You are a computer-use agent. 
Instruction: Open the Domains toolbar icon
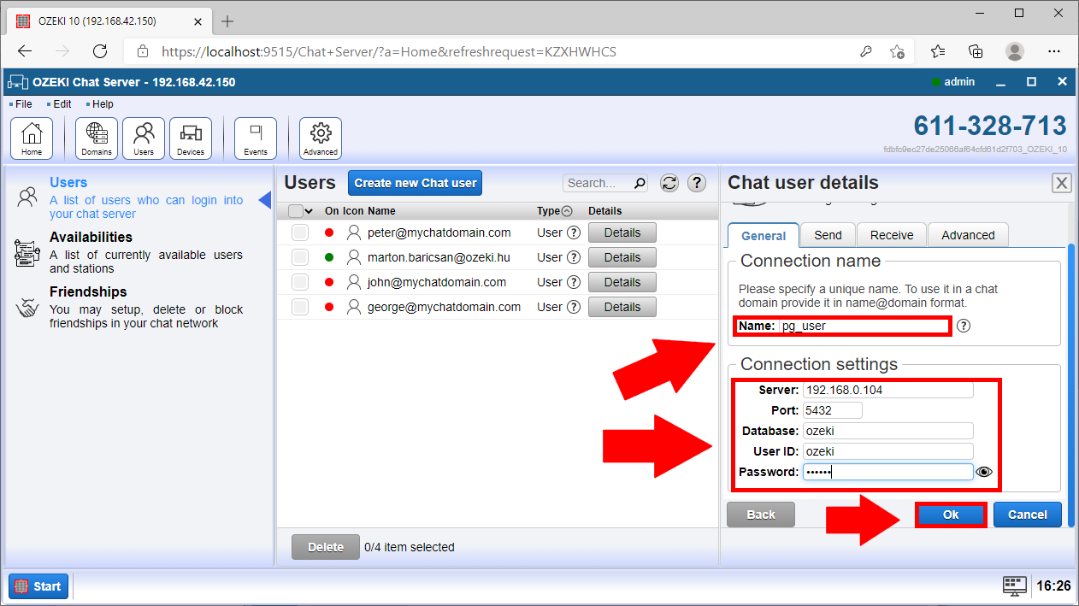[x=97, y=138]
